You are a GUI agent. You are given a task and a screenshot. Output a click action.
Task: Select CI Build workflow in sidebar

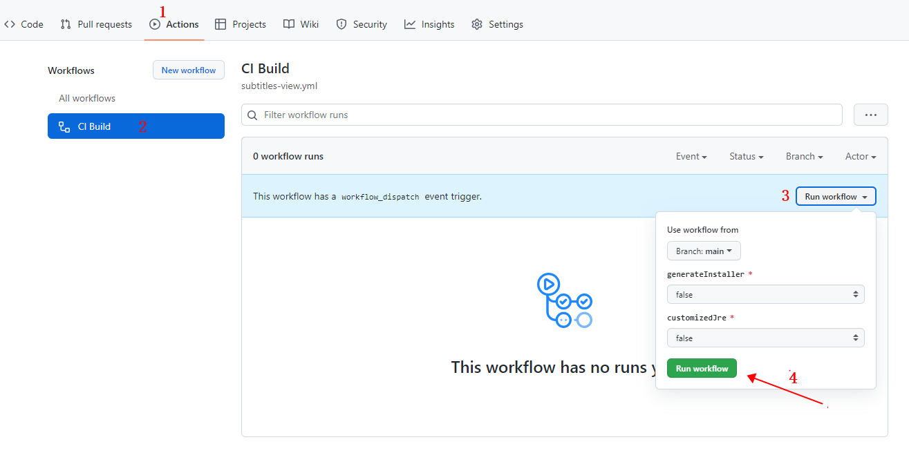[136, 126]
